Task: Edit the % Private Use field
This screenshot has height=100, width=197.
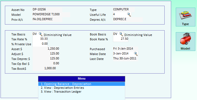Action: point(40,44)
